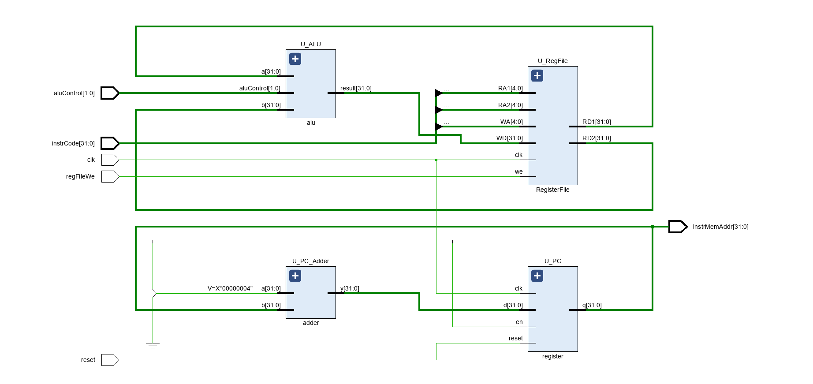Click the alu module name label

(311, 123)
